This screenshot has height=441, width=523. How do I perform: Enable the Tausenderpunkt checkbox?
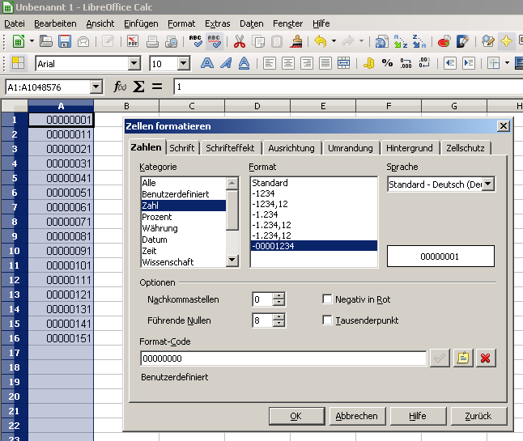click(x=327, y=320)
